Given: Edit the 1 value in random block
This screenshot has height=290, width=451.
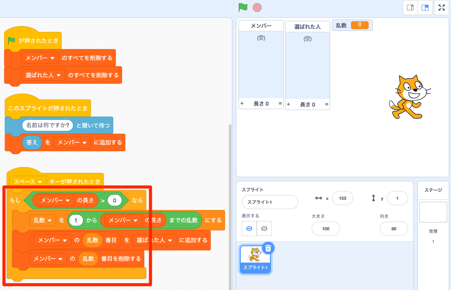Looking at the screenshot, I should coord(76,220).
